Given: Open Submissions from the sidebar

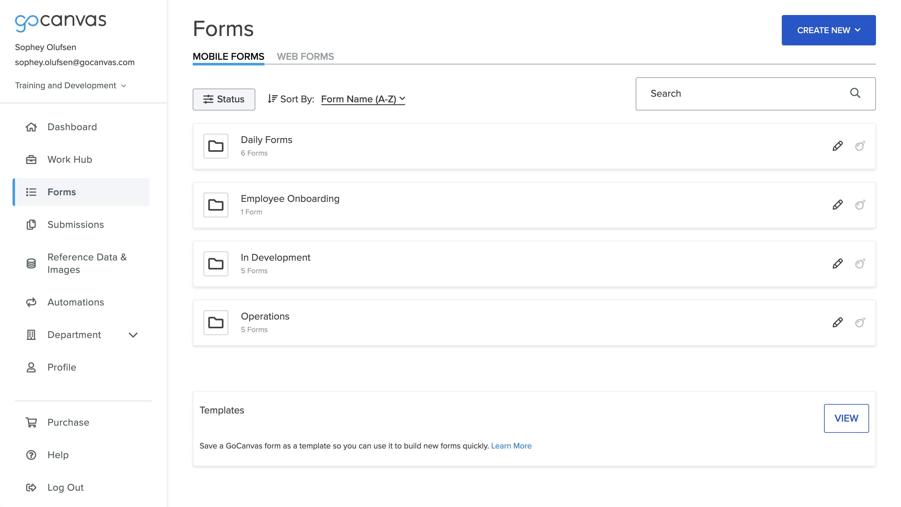Looking at the screenshot, I should point(75,224).
